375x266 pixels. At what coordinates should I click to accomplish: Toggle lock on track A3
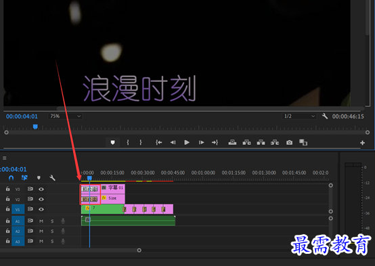point(8,241)
